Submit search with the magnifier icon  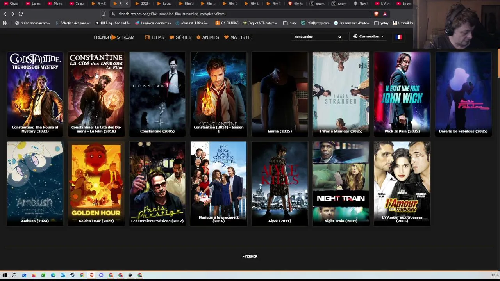click(340, 37)
